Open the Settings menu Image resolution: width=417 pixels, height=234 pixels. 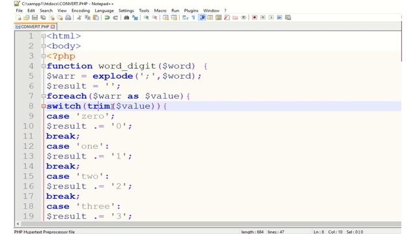pyautogui.click(x=126, y=10)
